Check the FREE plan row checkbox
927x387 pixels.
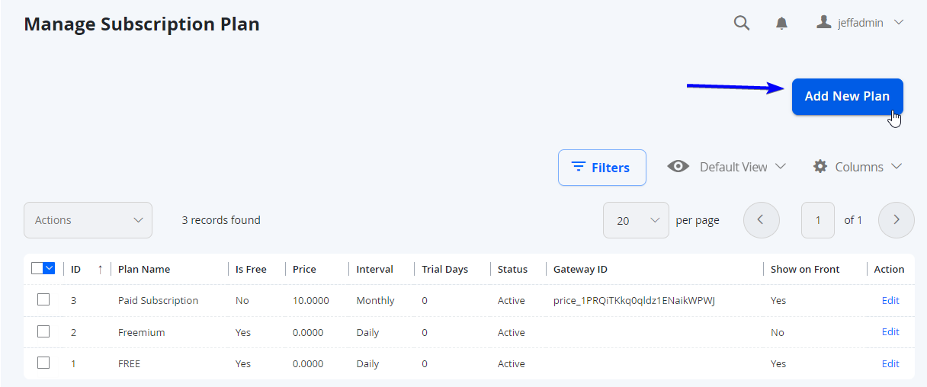pos(43,363)
